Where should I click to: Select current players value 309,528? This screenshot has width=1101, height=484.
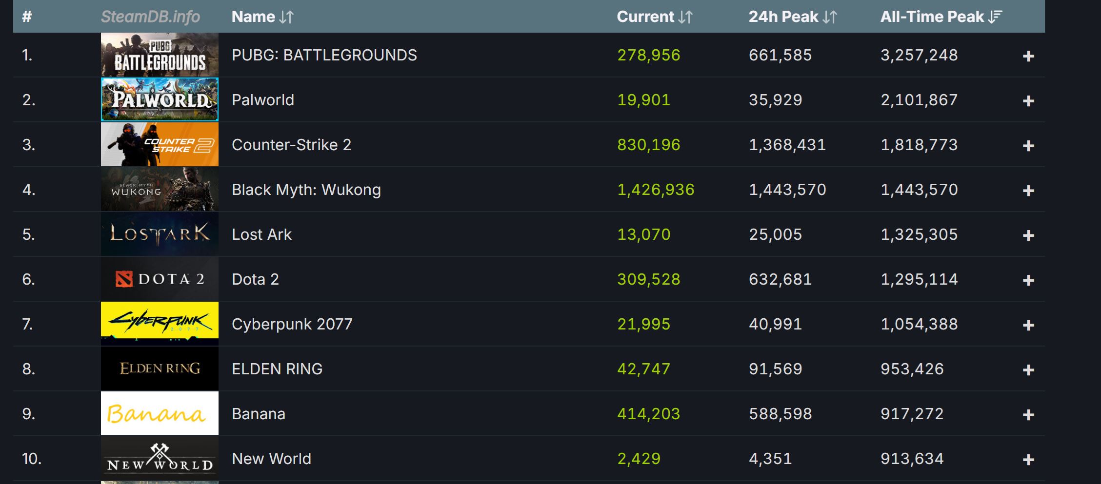(x=648, y=279)
